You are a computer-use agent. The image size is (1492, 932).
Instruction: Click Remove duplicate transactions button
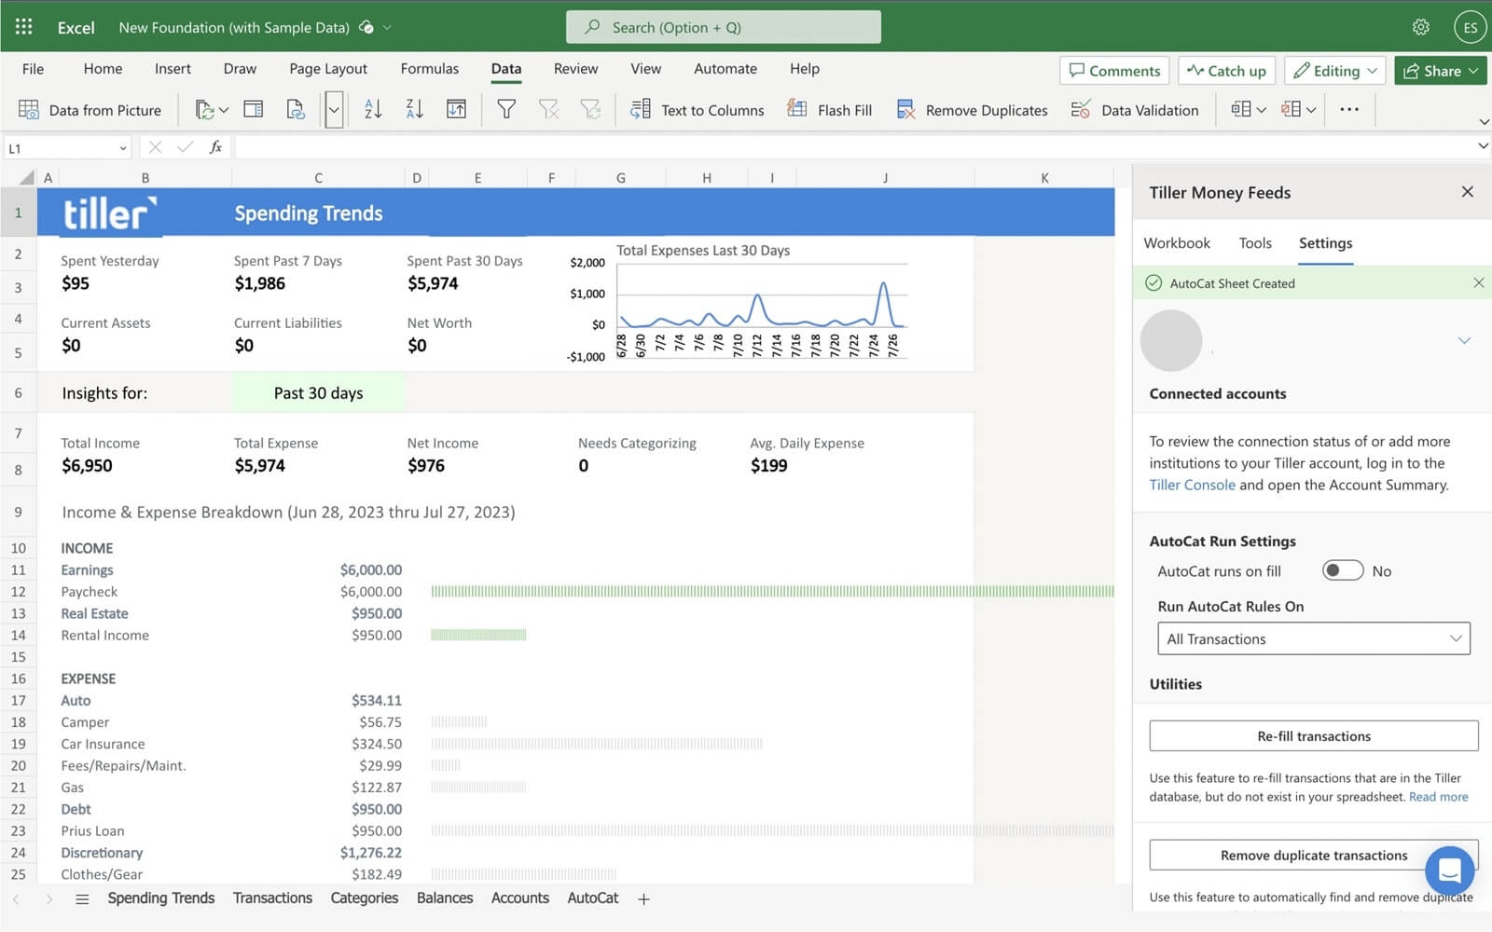pyautogui.click(x=1314, y=856)
